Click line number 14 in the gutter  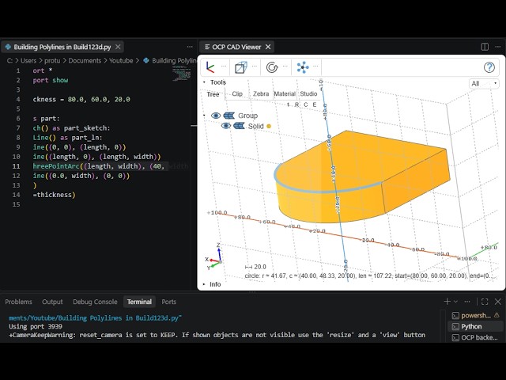(x=16, y=195)
